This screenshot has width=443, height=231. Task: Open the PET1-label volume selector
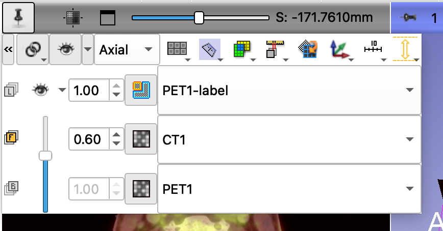tap(289, 90)
